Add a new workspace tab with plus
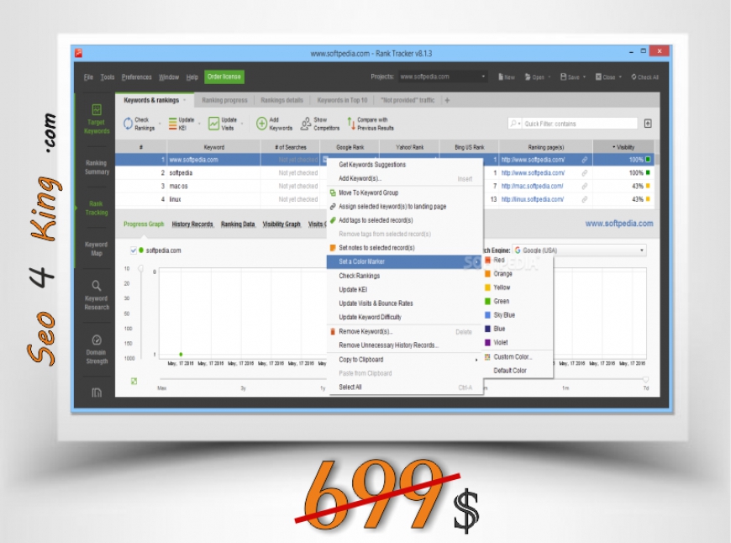Image resolution: width=731 pixels, height=543 pixels. click(447, 100)
